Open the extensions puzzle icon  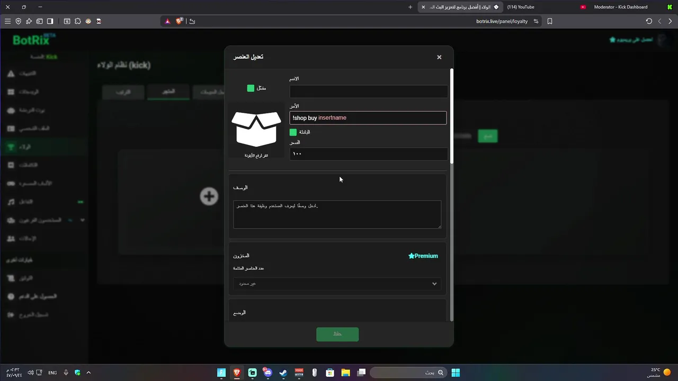(77, 21)
